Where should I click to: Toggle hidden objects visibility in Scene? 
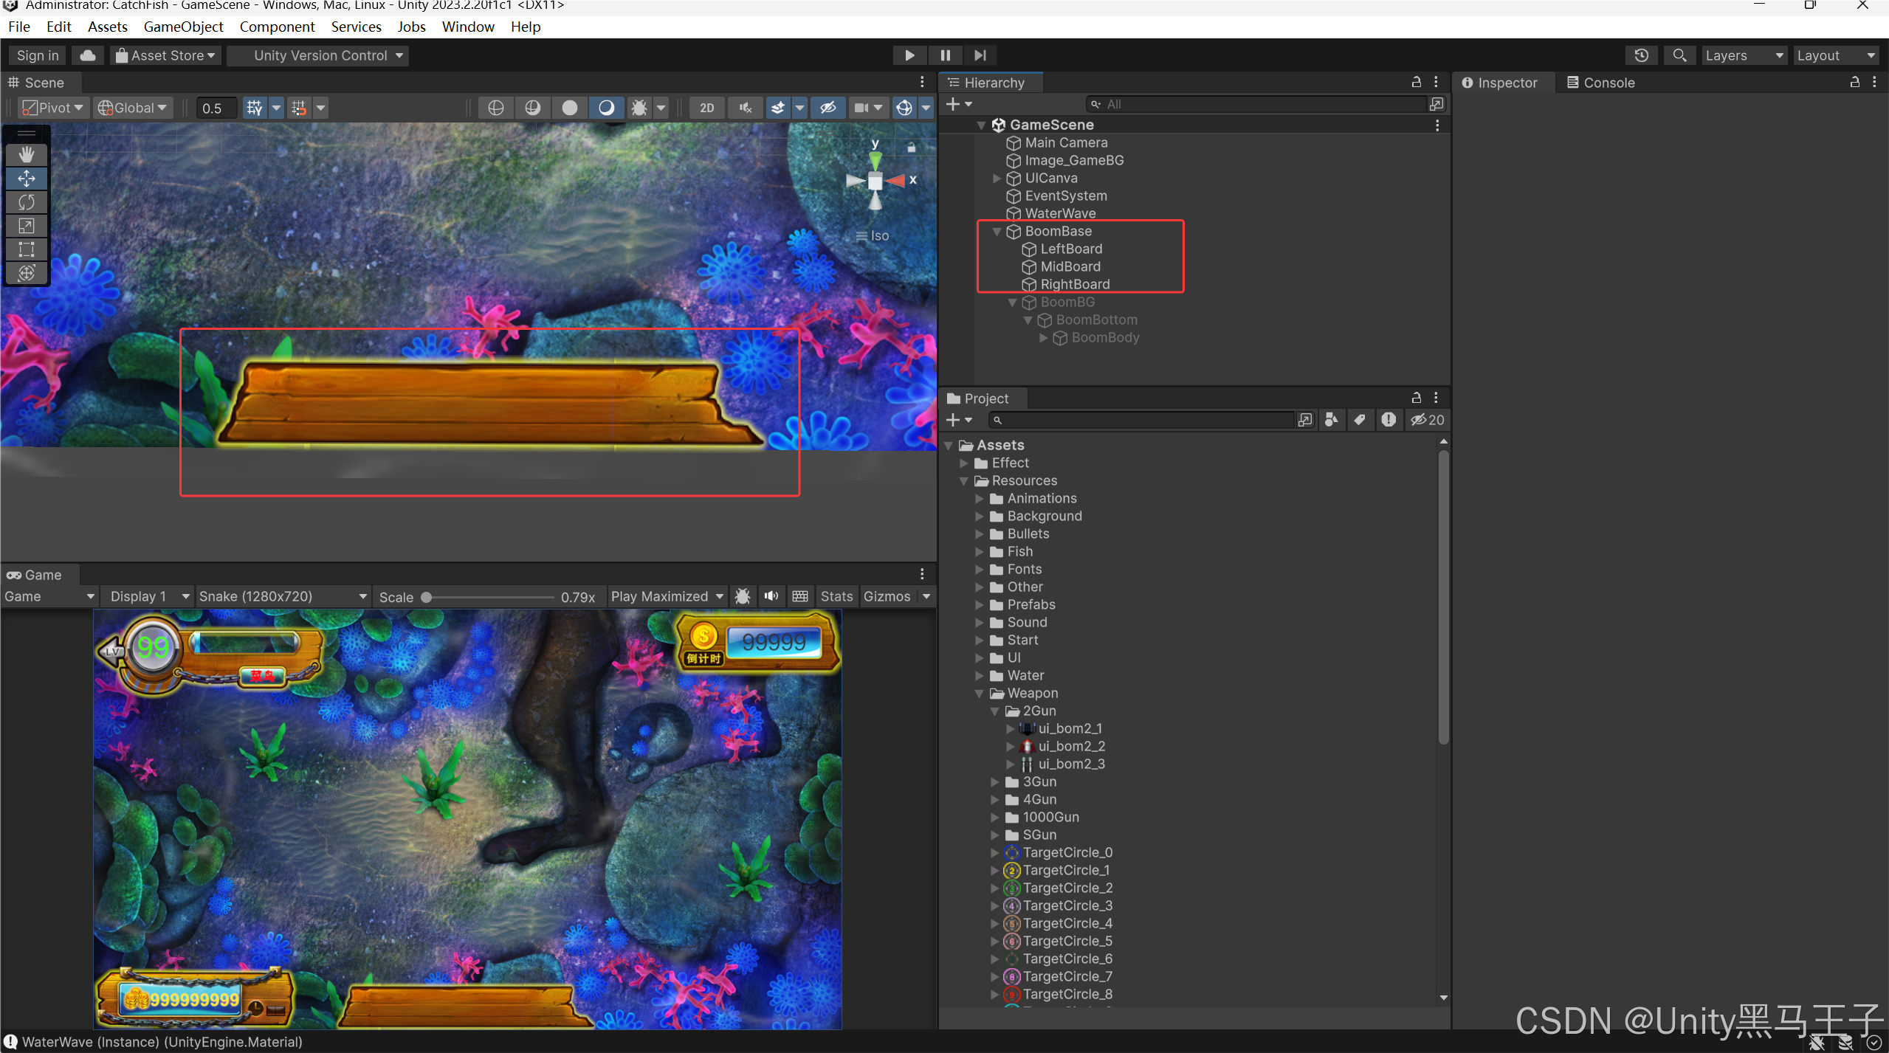coord(827,108)
